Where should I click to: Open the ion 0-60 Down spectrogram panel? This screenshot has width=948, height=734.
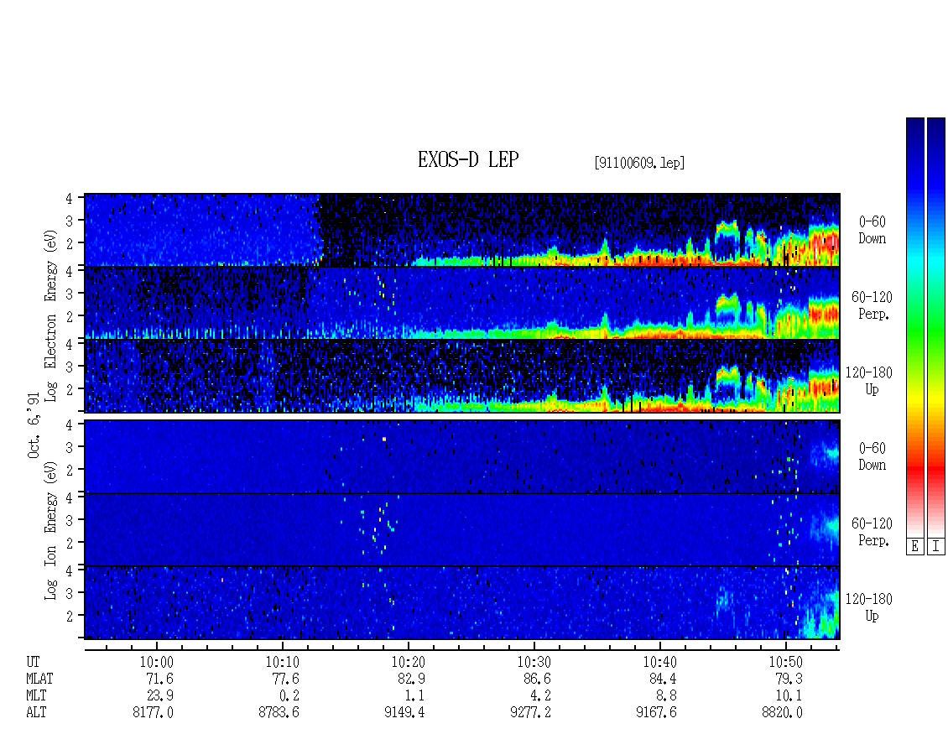462,456
